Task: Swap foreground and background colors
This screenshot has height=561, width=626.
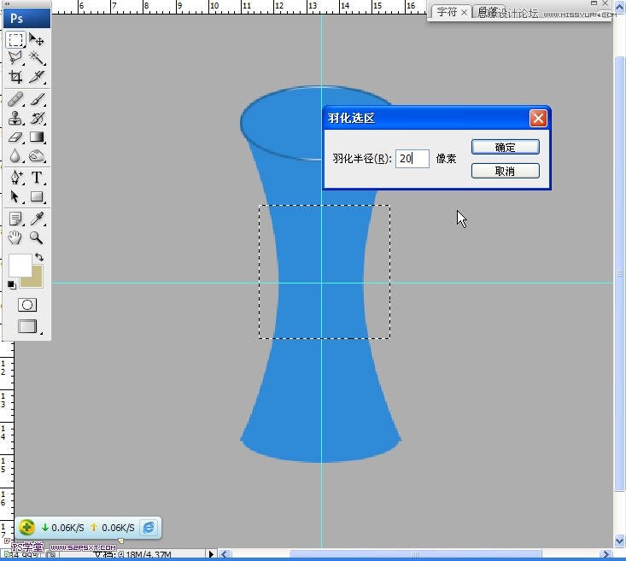Action: click(39, 257)
